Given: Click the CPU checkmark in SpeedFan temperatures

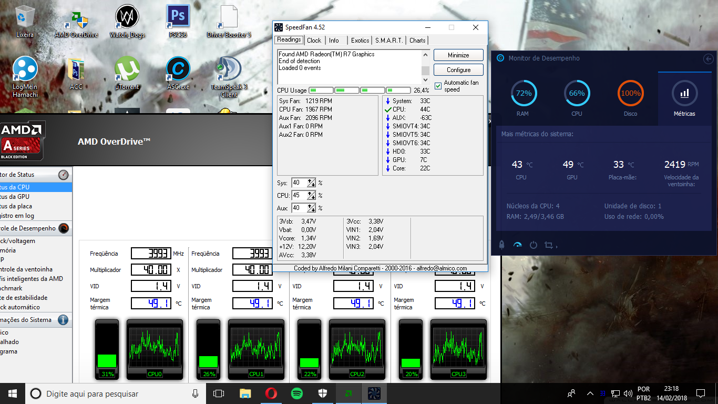Looking at the screenshot, I should click(x=388, y=109).
